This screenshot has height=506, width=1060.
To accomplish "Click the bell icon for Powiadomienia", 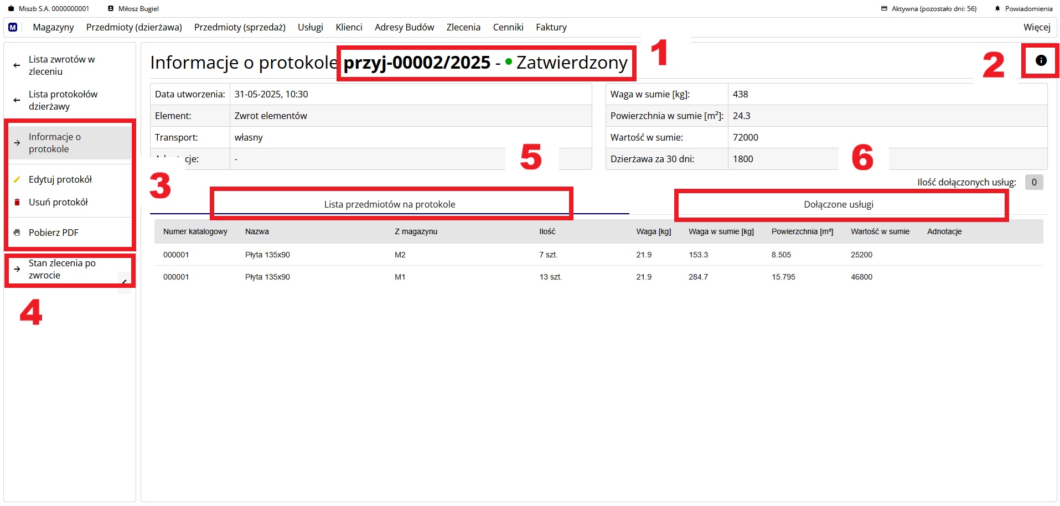I will tap(997, 9).
